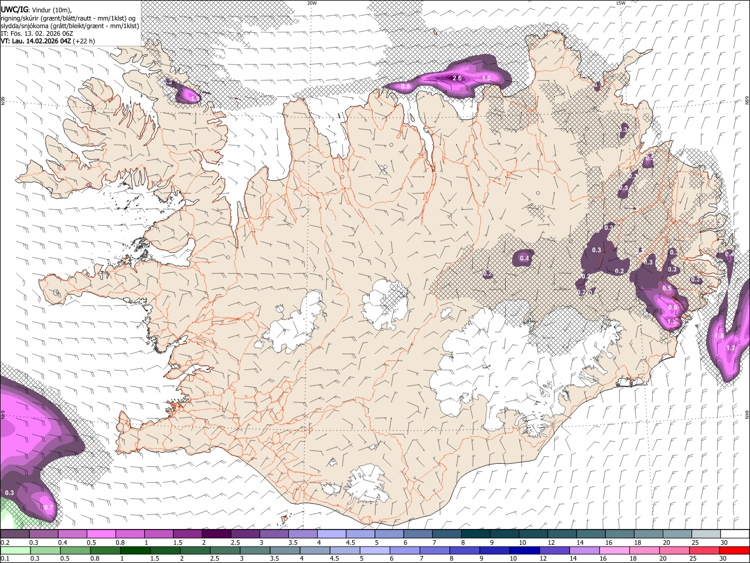Click the "15W" longitude label
Image resolution: width=750 pixels, height=563 pixels.
tap(621, 3)
